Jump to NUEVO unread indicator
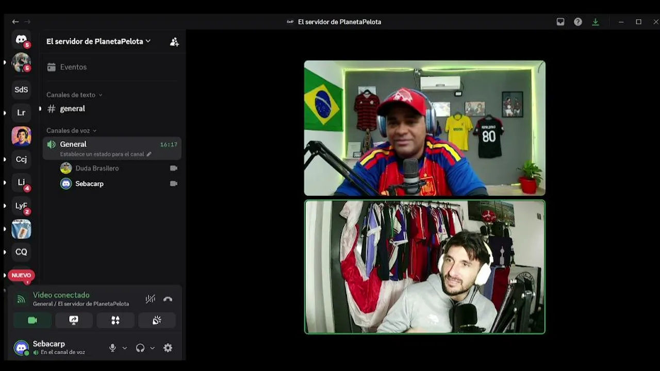This screenshot has width=660, height=371. point(21,275)
